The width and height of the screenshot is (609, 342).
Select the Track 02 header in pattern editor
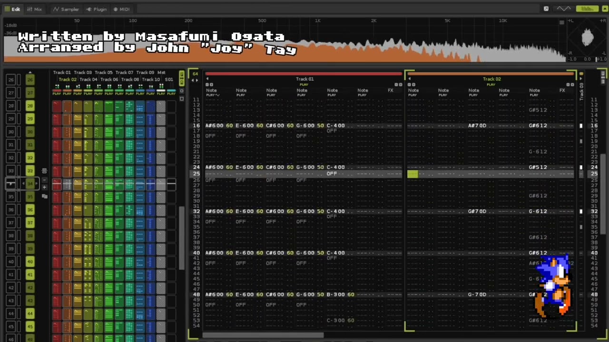point(491,79)
